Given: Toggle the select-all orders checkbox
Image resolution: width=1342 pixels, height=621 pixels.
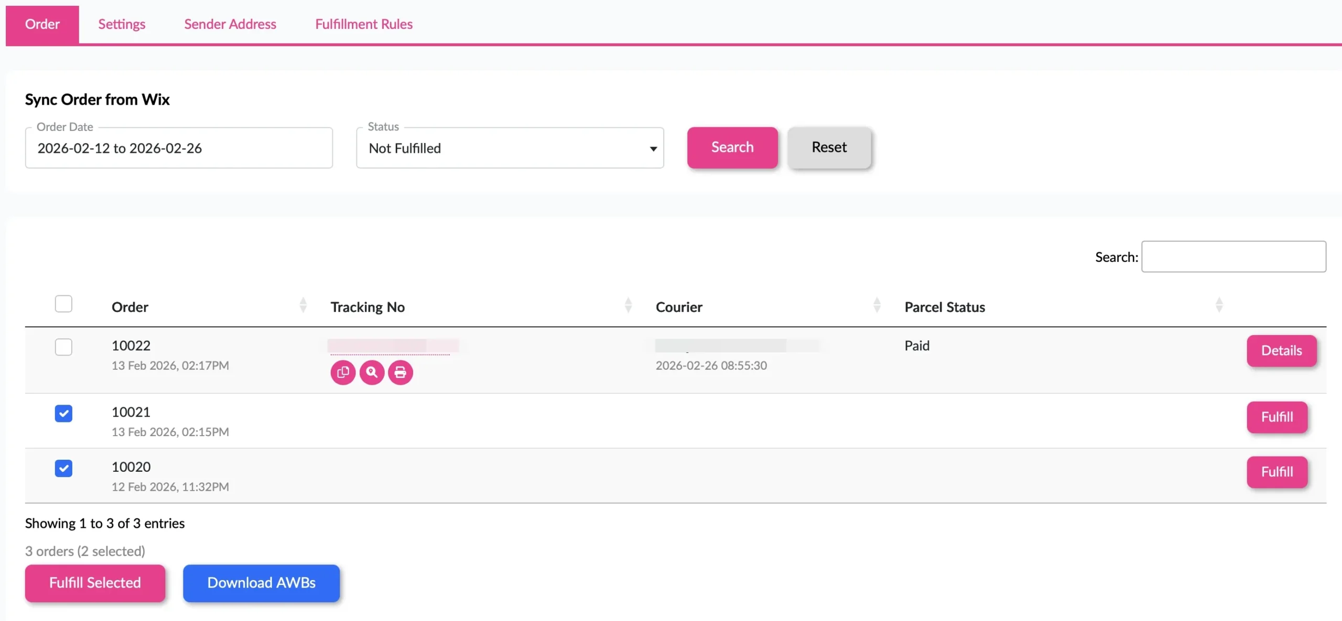Looking at the screenshot, I should (x=63, y=304).
